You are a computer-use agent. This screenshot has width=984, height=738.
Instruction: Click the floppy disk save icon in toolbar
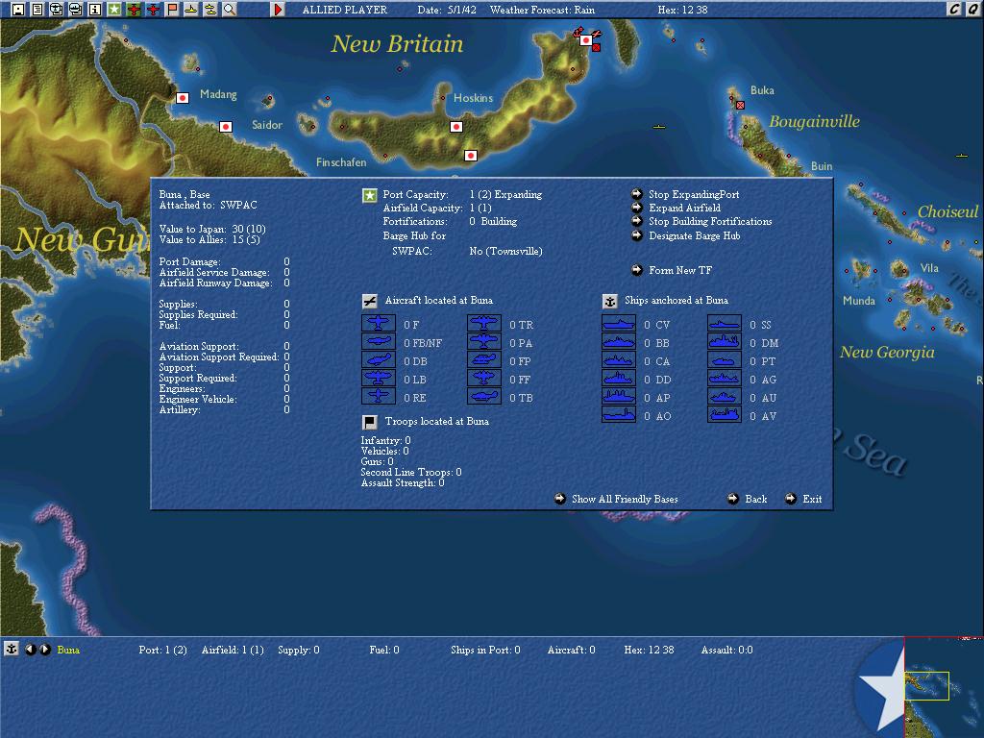18,10
